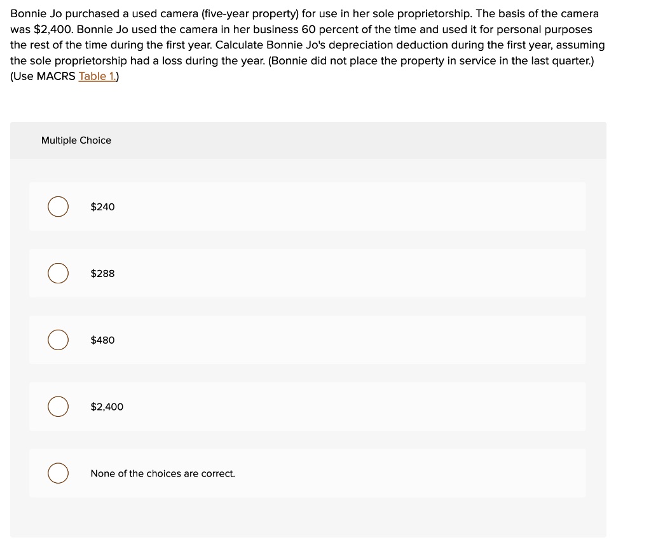Viewport: 651px width, 542px height.
Task: Click the '$240' answer label text
Action: pos(103,207)
